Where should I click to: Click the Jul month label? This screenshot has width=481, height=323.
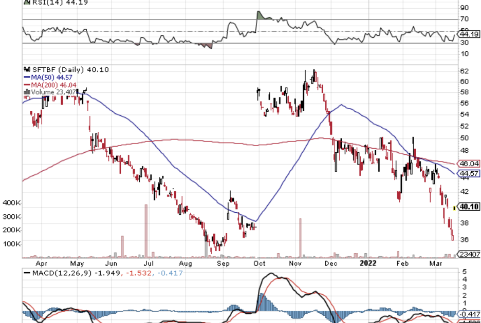[149, 264]
